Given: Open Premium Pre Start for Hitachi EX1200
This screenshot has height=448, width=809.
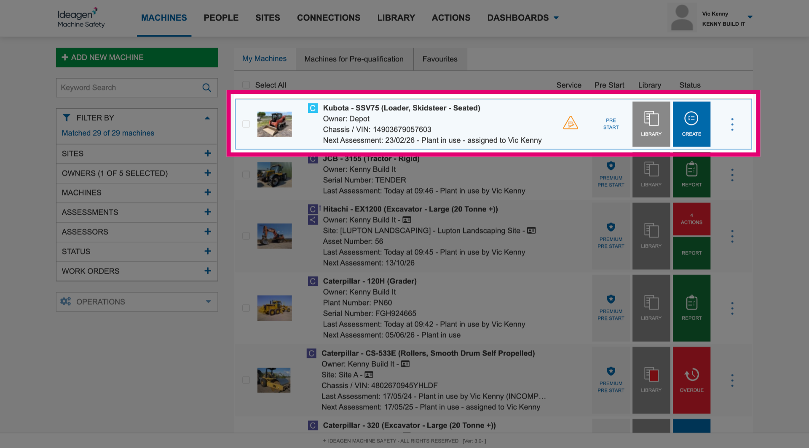Looking at the screenshot, I should [x=611, y=236].
